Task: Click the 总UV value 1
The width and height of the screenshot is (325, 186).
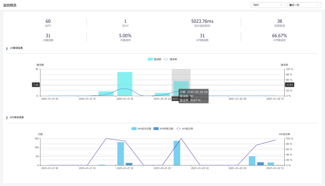Action: [x=125, y=21]
